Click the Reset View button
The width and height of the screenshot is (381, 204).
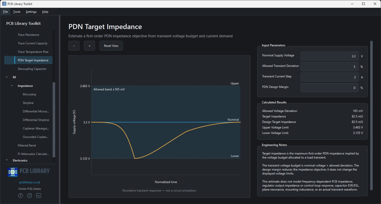pyautogui.click(x=111, y=46)
